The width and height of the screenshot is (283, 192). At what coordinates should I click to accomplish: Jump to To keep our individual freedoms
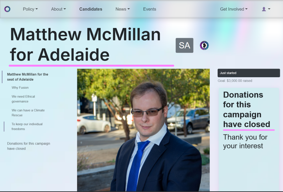[x=27, y=126]
